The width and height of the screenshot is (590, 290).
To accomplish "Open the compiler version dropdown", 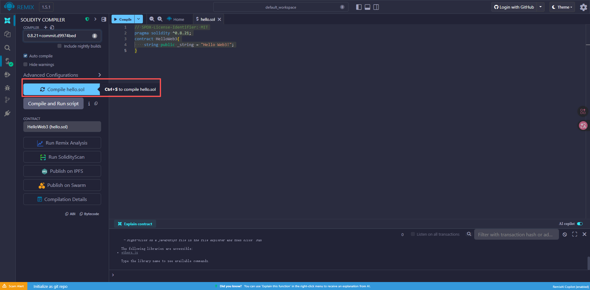I will tap(62, 36).
